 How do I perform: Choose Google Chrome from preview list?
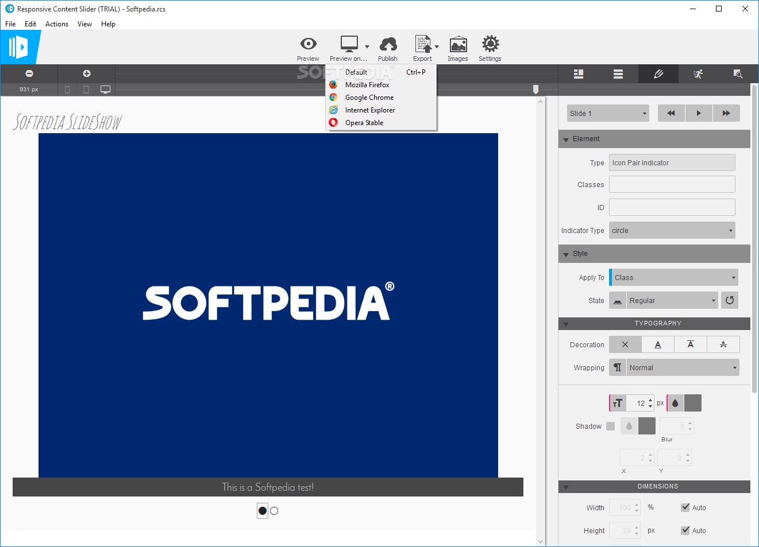pos(381,98)
